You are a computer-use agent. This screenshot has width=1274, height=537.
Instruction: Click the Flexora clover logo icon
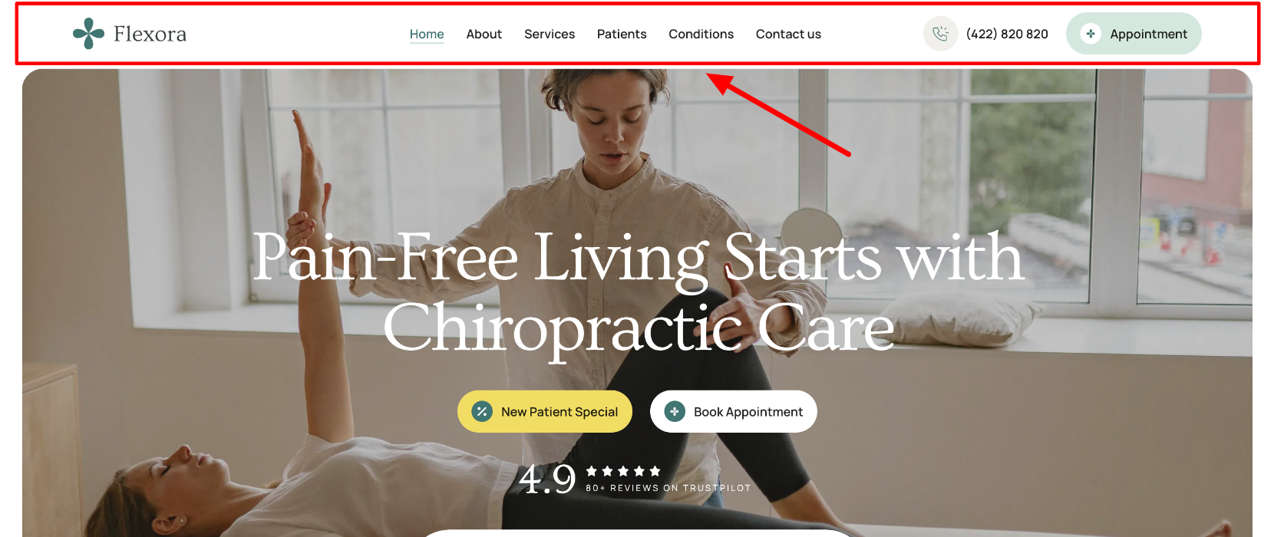(x=88, y=34)
